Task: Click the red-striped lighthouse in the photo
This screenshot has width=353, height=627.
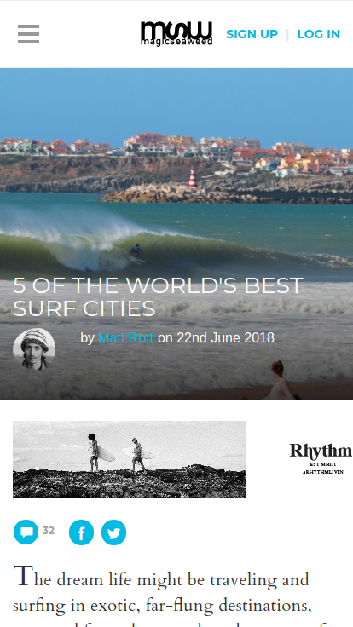Action: [193, 177]
